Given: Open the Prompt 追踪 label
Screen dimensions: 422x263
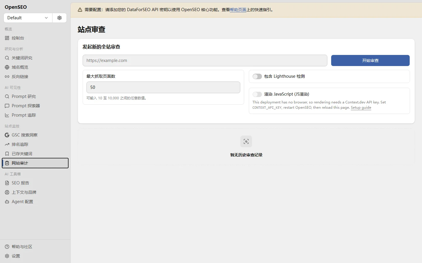Looking at the screenshot, I should 24,115.
